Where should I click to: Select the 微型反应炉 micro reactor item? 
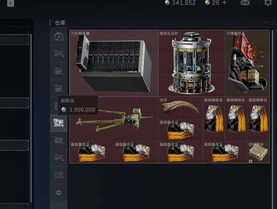click(192, 63)
